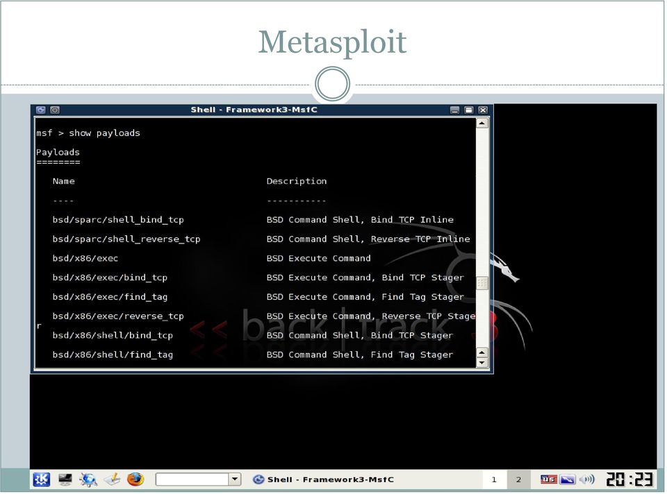Screen dimensions: 667x494
Task: Select the Shell - Framework3-MsfC taskbar entry
Action: point(324,479)
